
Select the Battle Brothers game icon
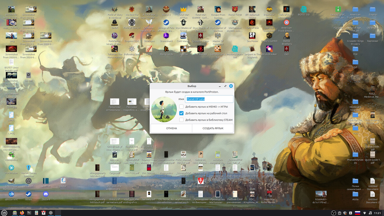pyautogui.click(x=286, y=36)
